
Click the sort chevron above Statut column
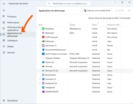point(98,23)
